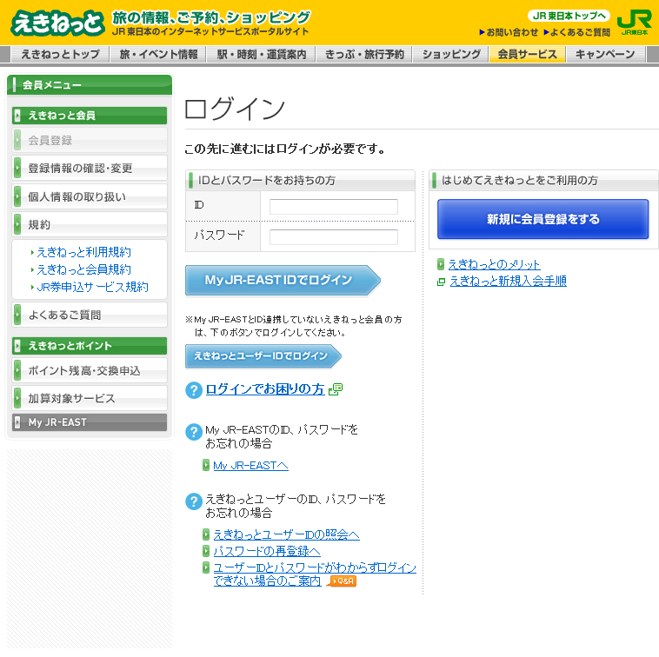Open よくあるご質問 header link
659x657 pixels.
576,32
